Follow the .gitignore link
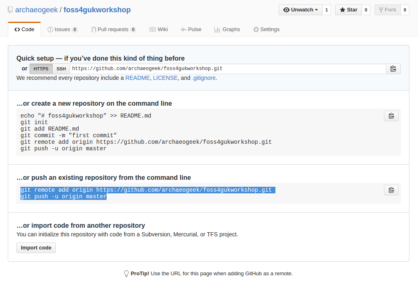418x281 pixels. [x=204, y=78]
